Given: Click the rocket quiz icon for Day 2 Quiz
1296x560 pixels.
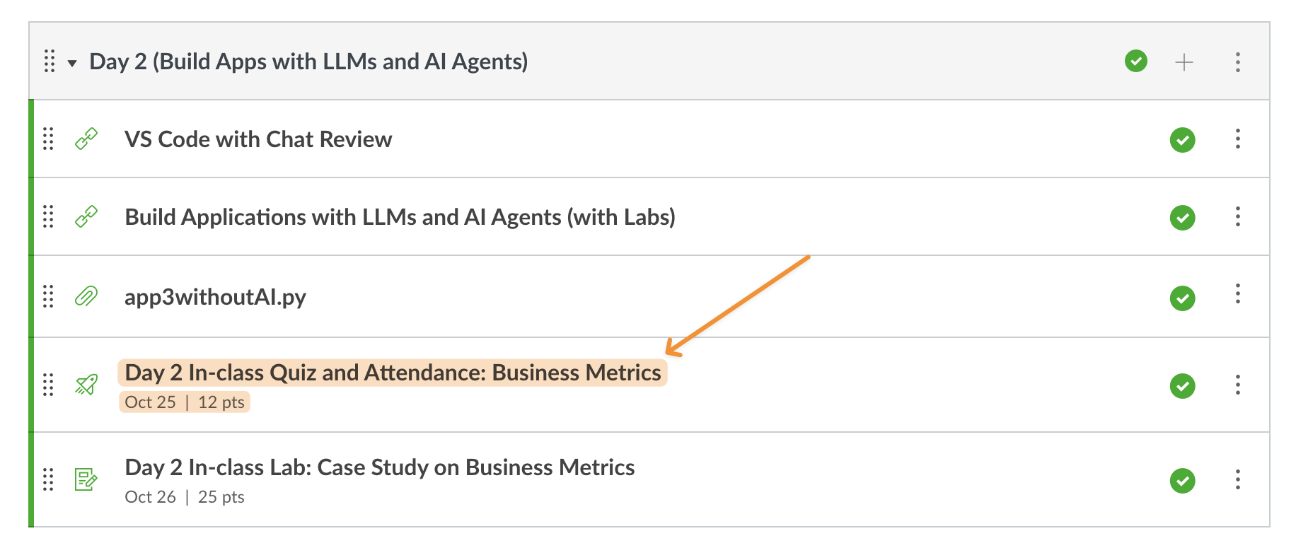Looking at the screenshot, I should [86, 385].
